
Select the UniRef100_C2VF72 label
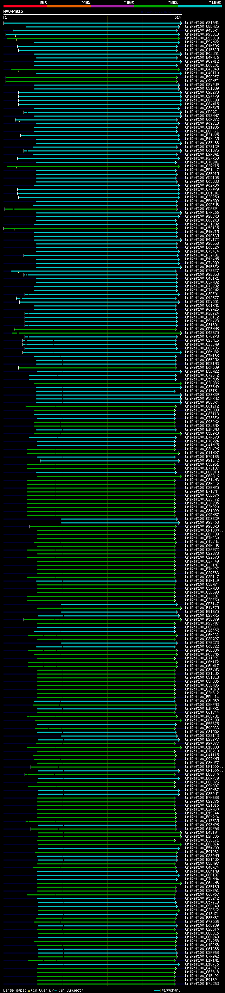(x=201, y=499)
